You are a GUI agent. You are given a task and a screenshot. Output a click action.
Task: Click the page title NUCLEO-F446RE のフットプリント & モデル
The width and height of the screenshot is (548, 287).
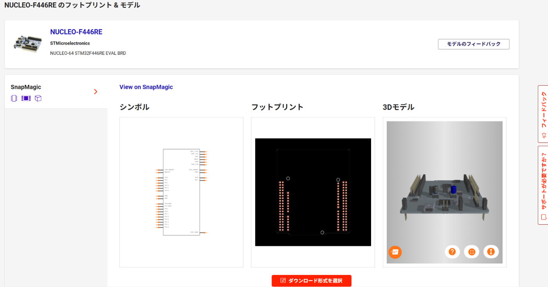pos(72,5)
